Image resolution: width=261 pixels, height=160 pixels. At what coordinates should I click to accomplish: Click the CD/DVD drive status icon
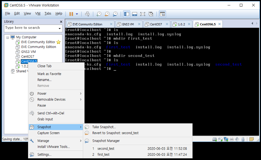pos(220,139)
